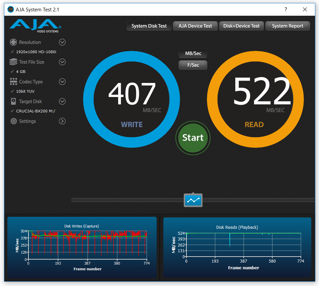319x286 pixels.
Task: Click the 407 write speed value
Action: [x=132, y=94]
